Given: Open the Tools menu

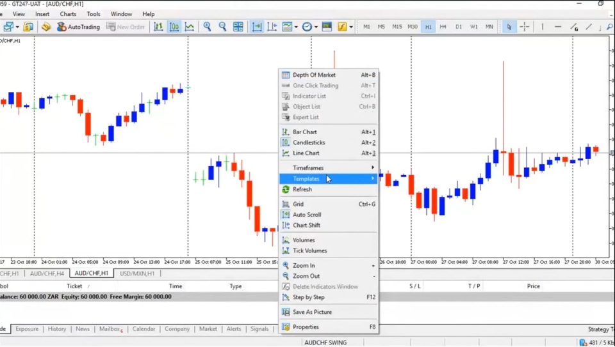Looking at the screenshot, I should pos(94,13).
